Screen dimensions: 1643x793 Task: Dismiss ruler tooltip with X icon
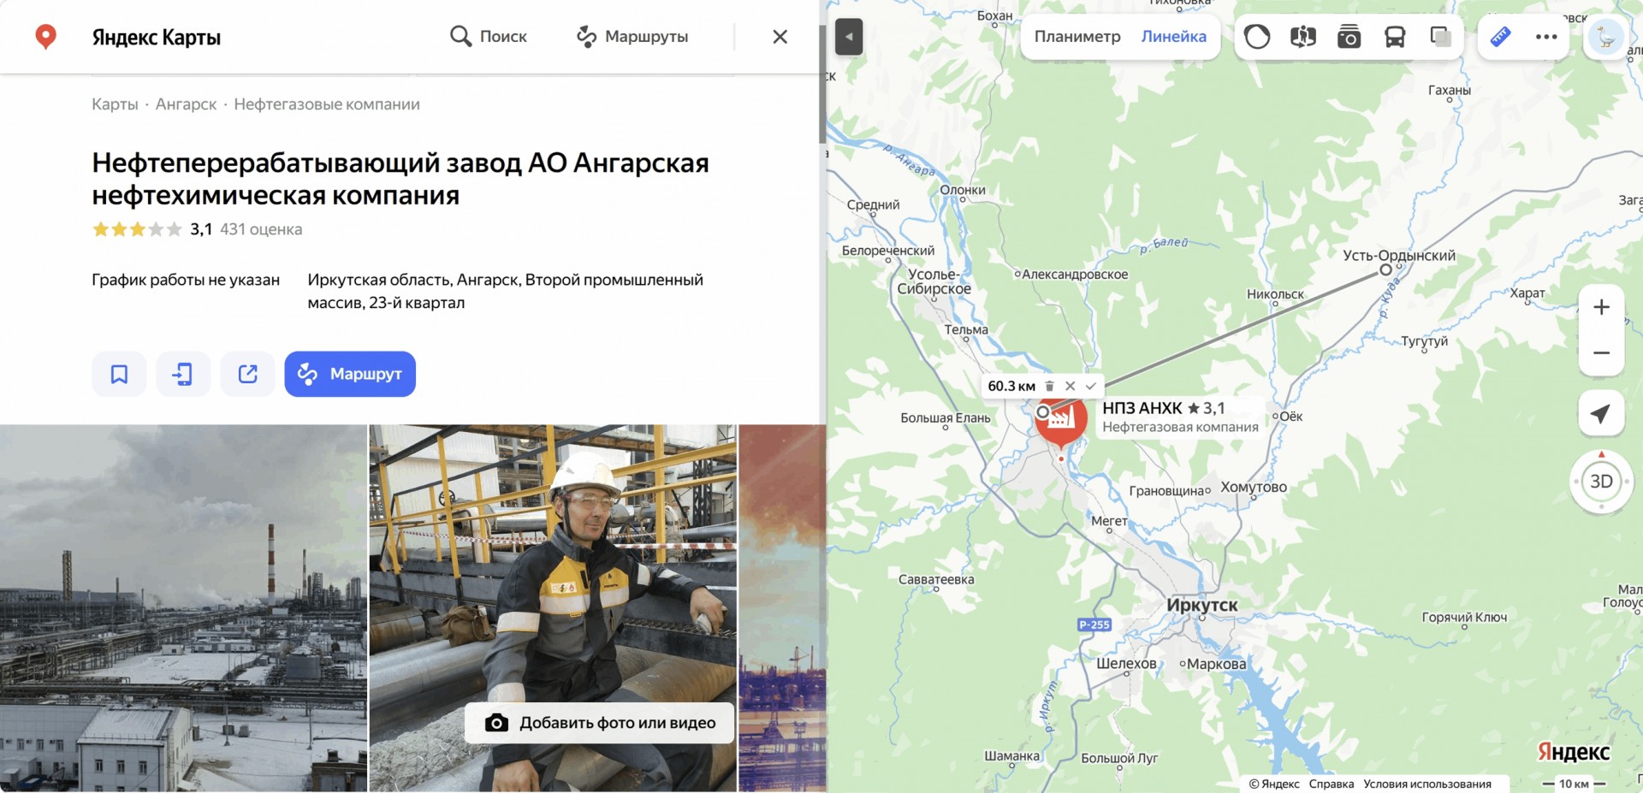tap(1070, 386)
